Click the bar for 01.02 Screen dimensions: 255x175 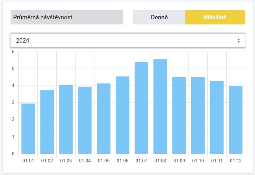point(47,122)
